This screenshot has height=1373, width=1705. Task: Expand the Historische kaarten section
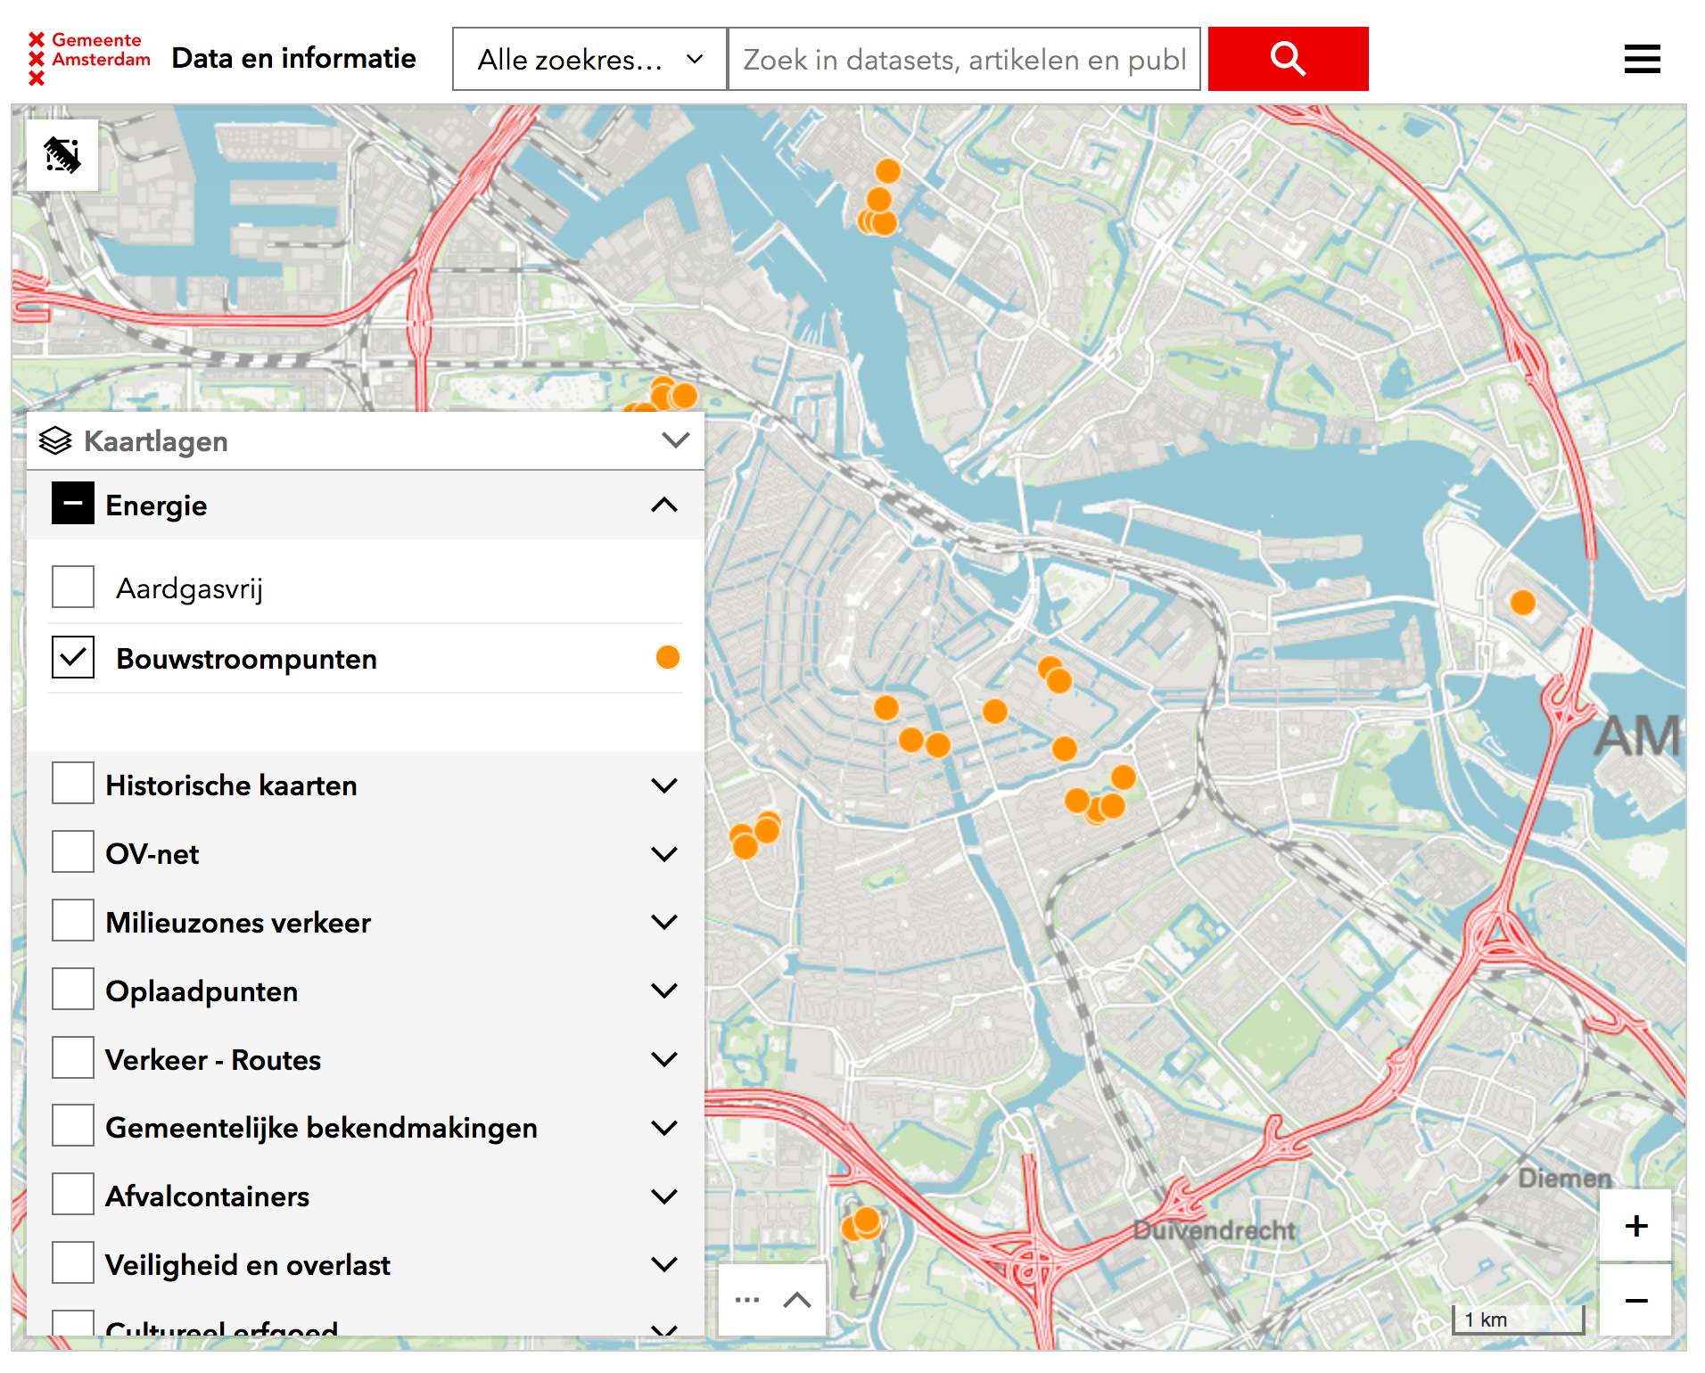point(663,785)
